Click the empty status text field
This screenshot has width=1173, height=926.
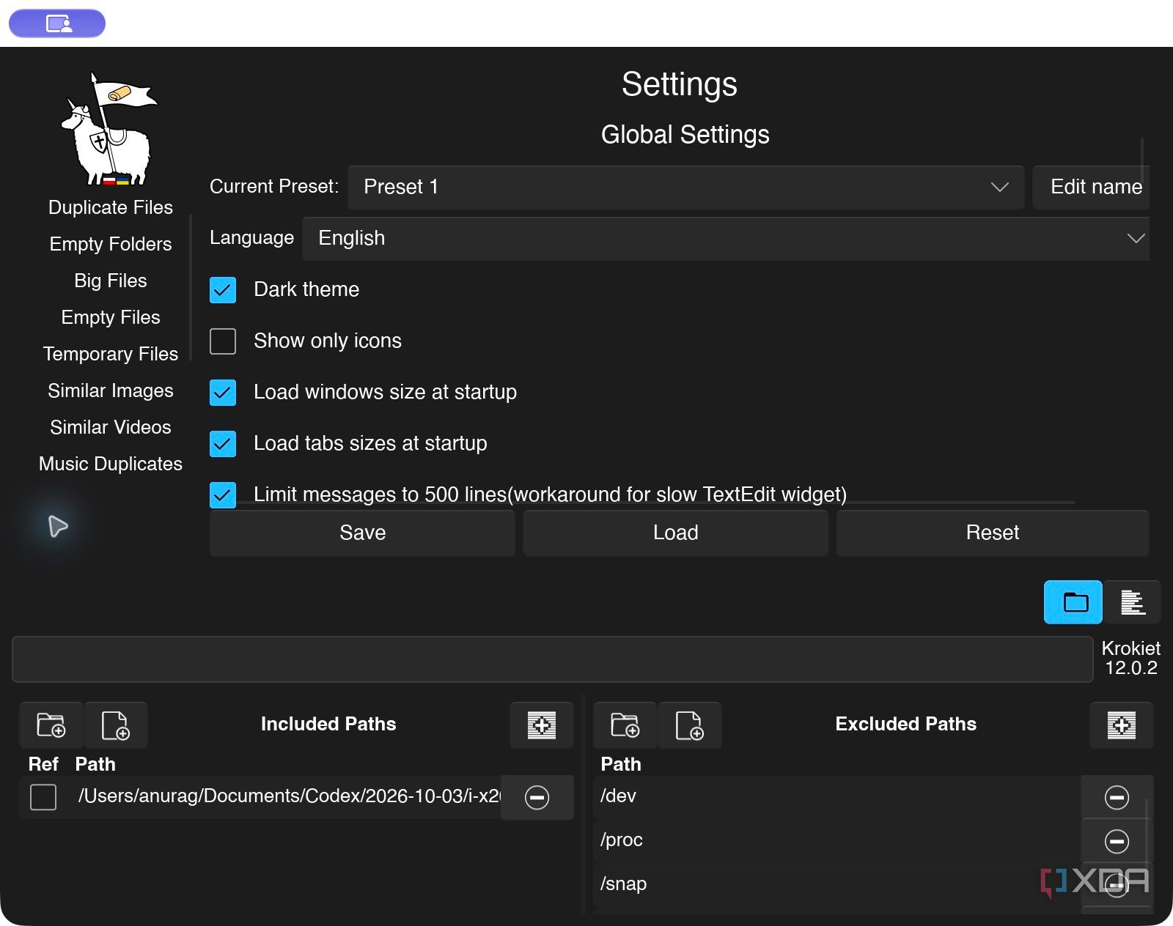point(552,659)
